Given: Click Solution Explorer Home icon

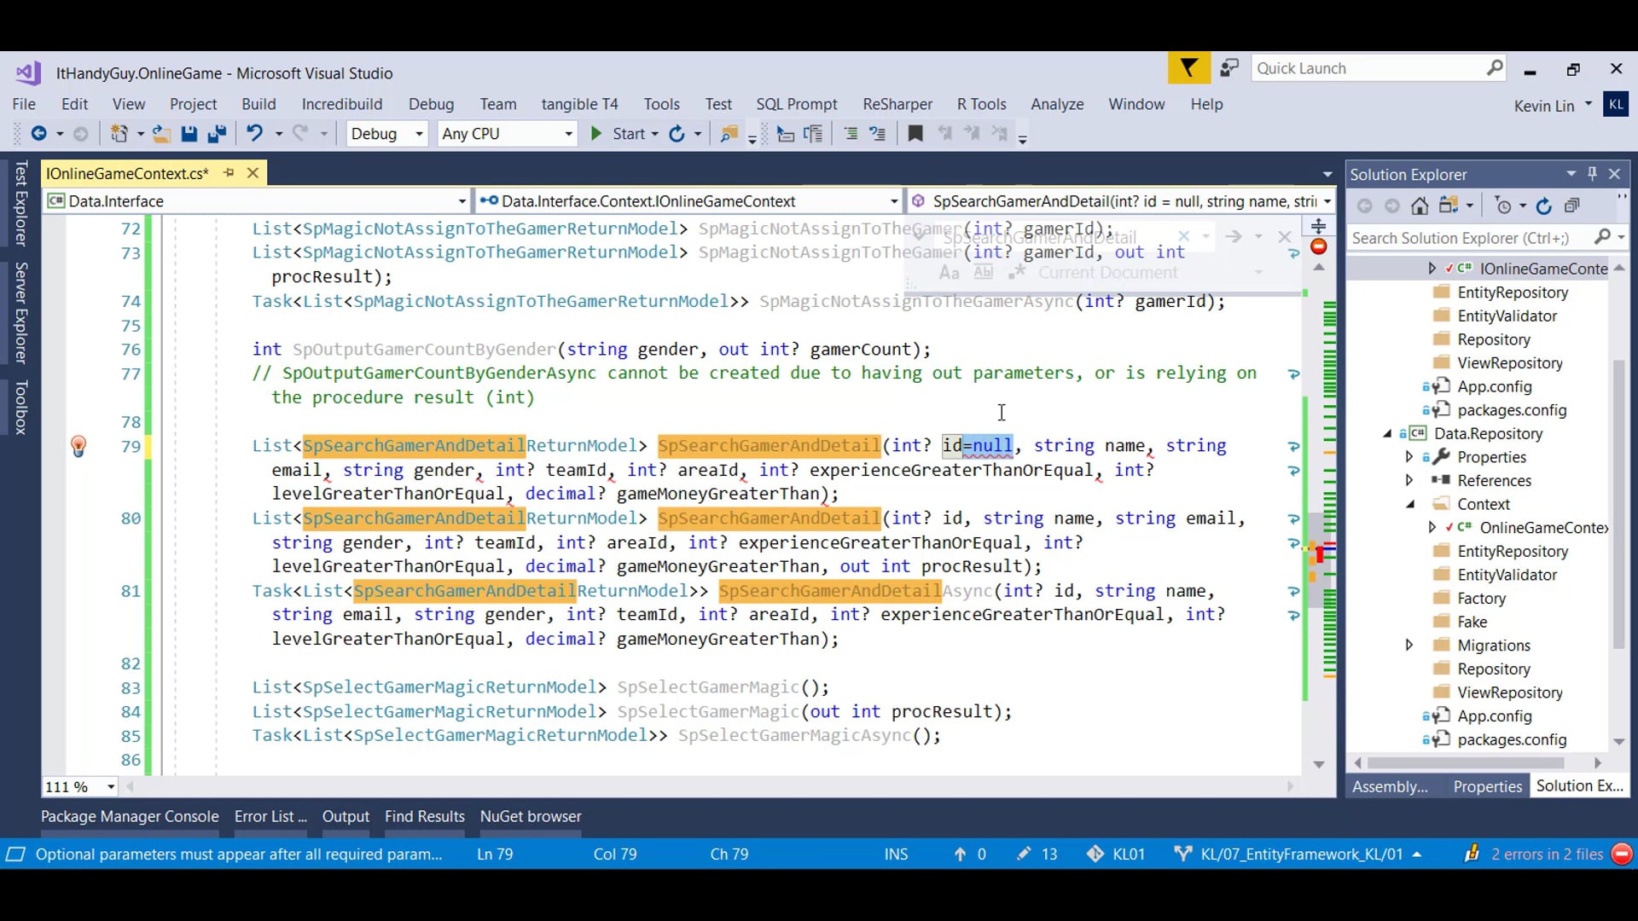Looking at the screenshot, I should (1420, 206).
